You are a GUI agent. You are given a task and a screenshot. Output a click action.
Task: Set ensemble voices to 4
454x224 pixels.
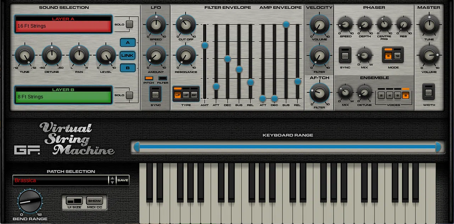click(389, 95)
